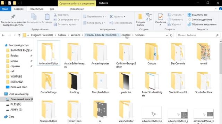Open Копировать в dropdown
This screenshot has width=222, height=124.
click(94, 23)
